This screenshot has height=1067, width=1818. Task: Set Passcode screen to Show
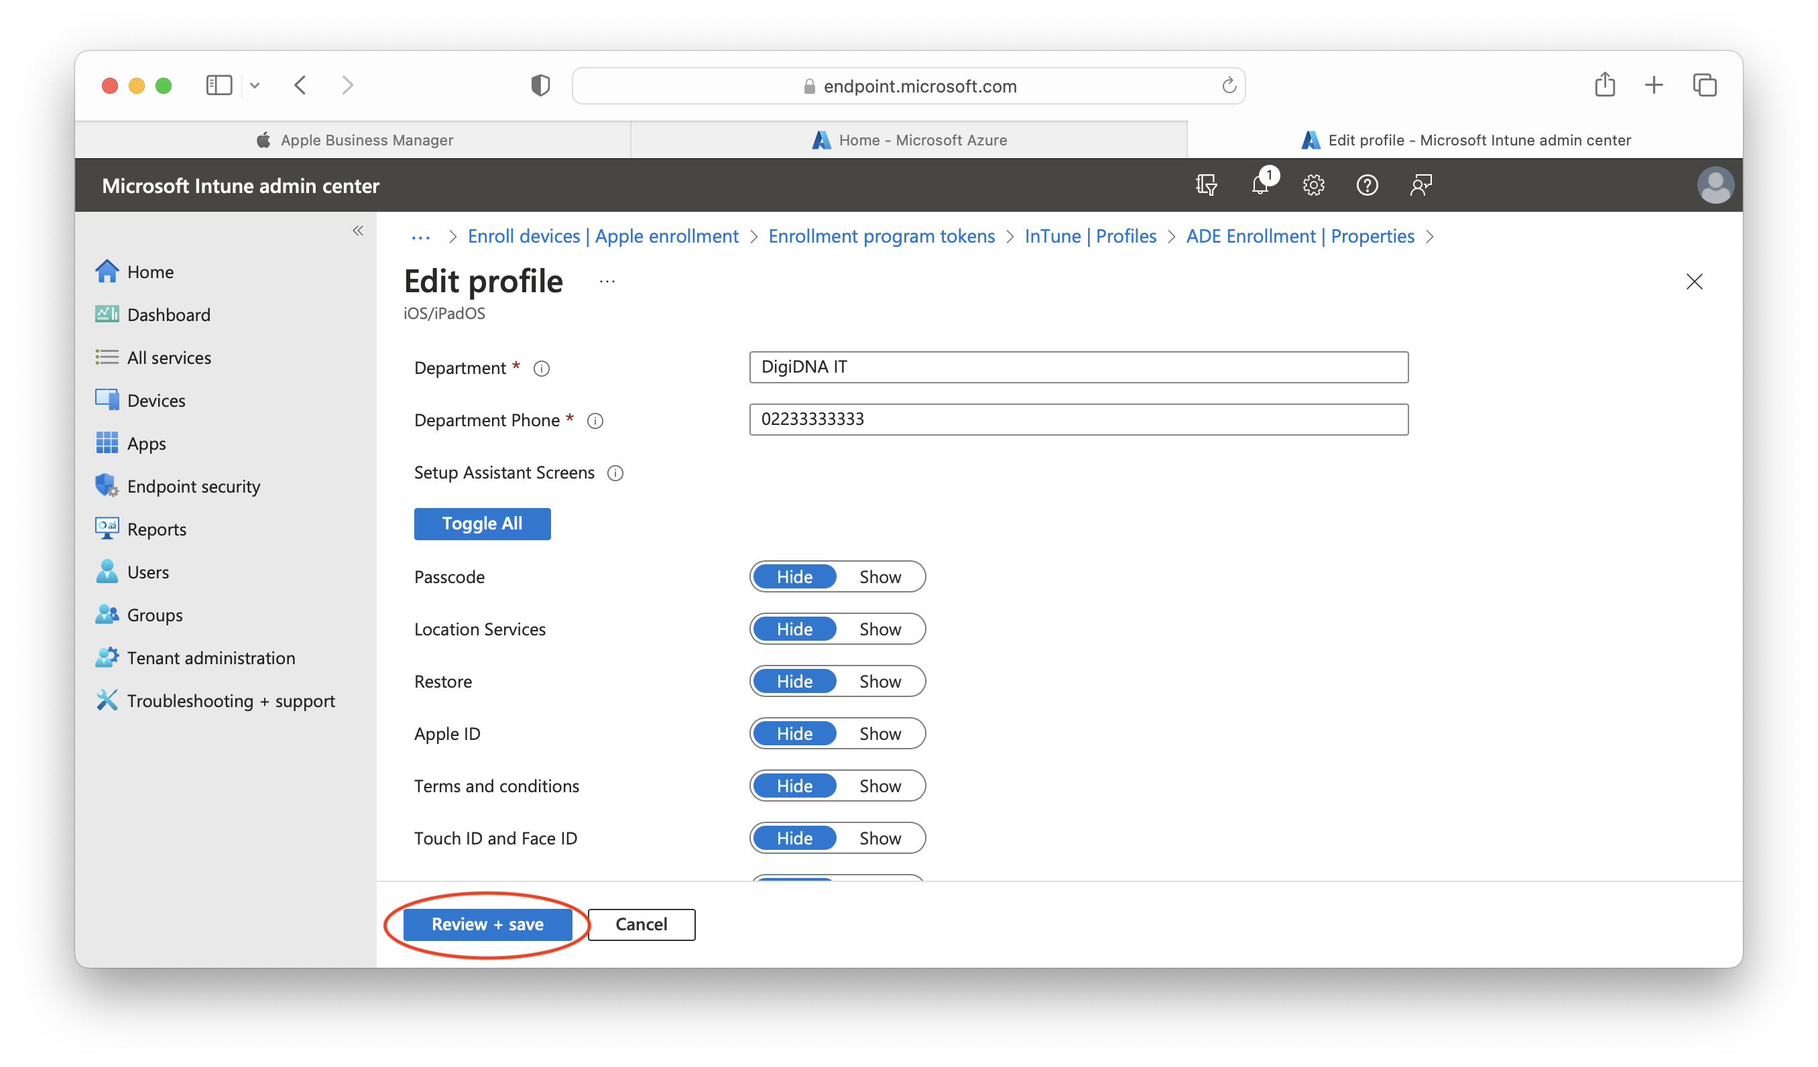click(880, 576)
